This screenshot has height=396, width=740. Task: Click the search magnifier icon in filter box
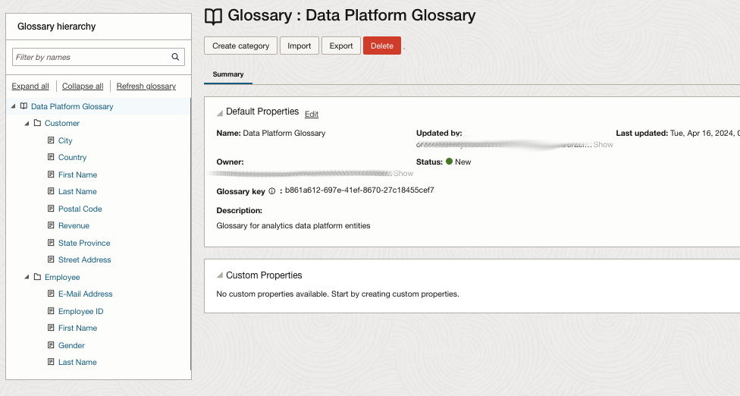click(x=175, y=57)
